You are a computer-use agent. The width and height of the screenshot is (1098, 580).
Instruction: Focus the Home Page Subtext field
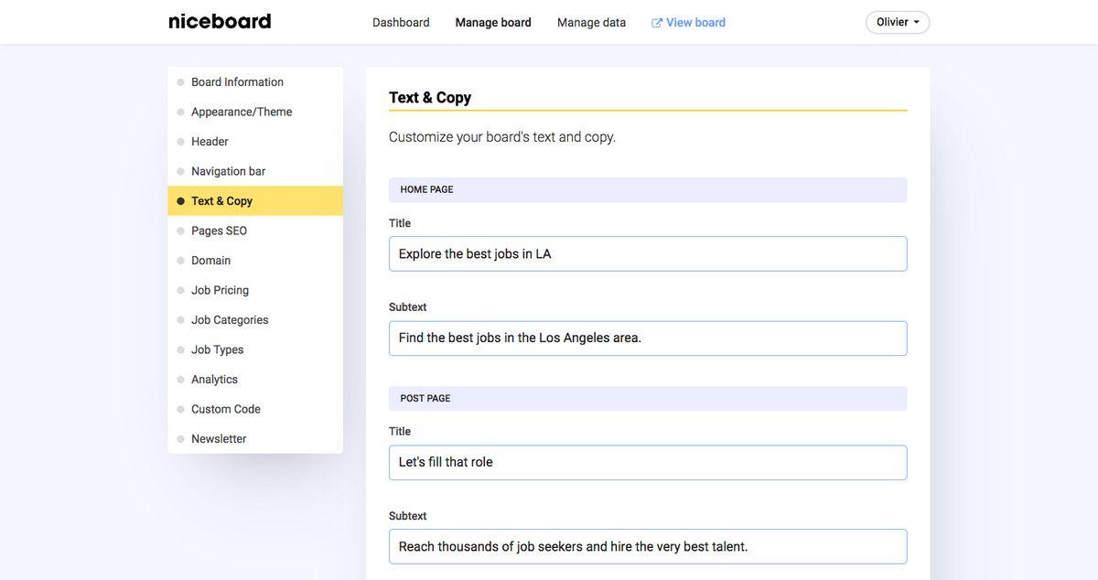[x=647, y=338]
